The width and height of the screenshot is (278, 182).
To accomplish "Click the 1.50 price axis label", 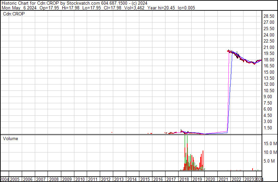I will point(268,128).
